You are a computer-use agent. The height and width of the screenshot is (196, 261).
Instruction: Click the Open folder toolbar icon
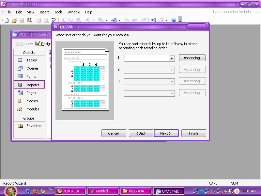click(14, 20)
